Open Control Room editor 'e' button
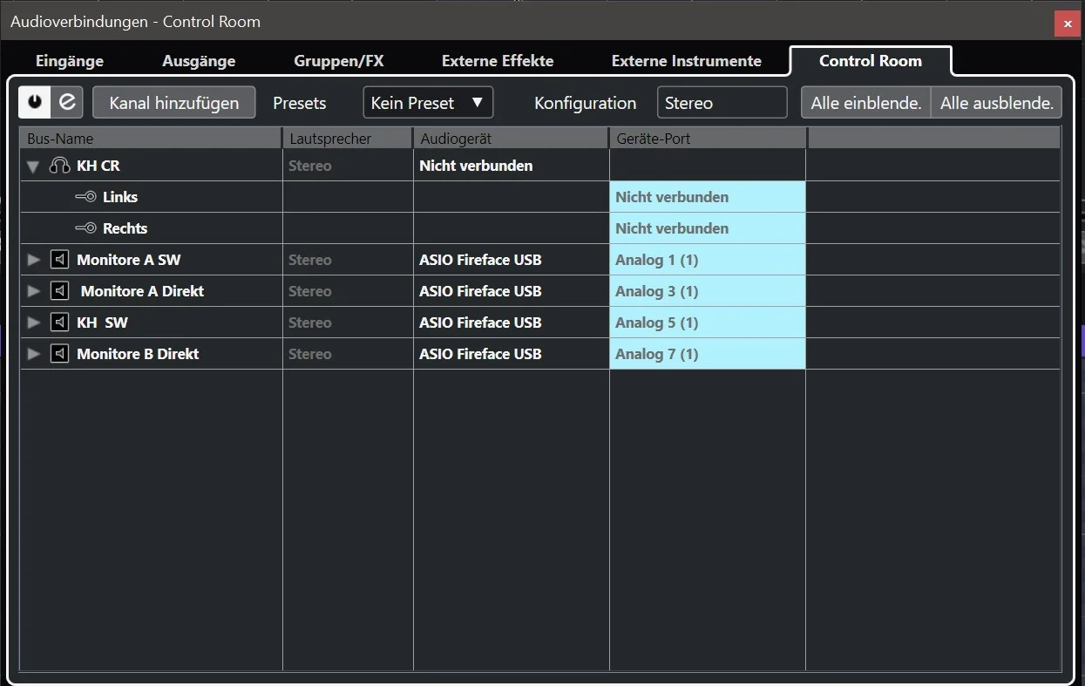 click(x=67, y=102)
